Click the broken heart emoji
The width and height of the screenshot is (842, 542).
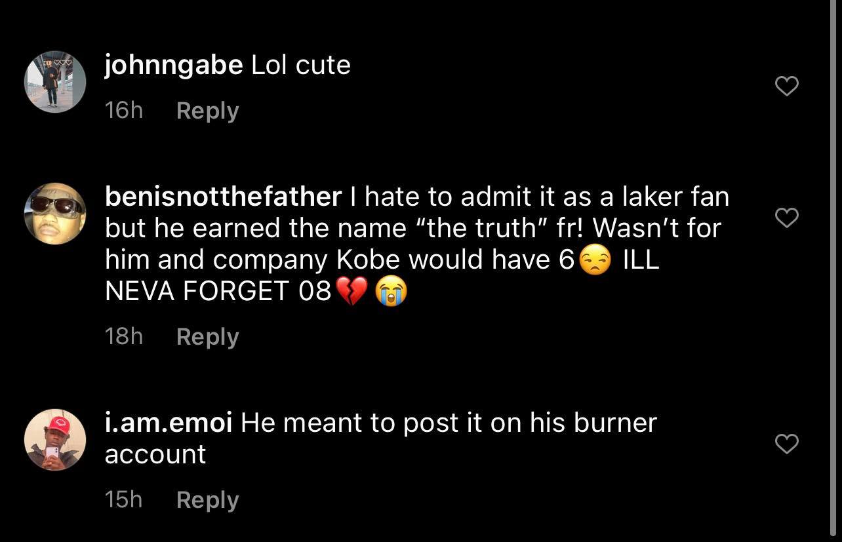[x=352, y=292]
